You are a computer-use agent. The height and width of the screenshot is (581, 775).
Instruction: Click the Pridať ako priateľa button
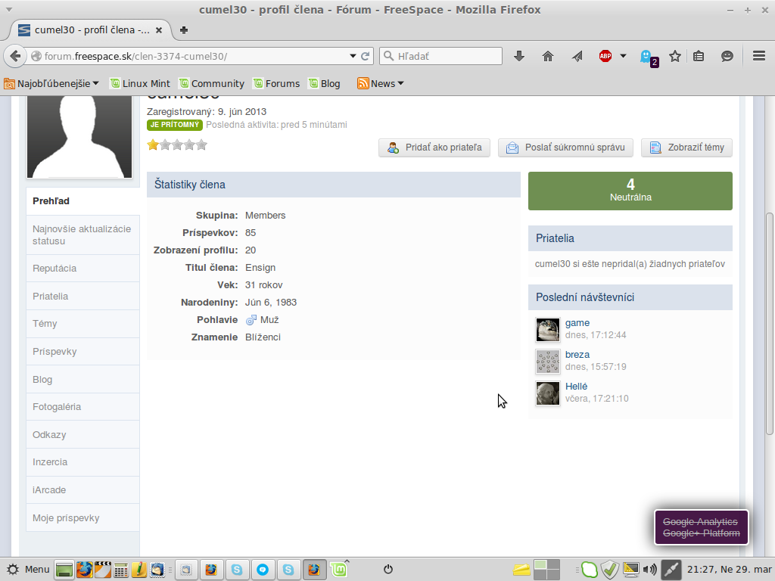coord(434,148)
